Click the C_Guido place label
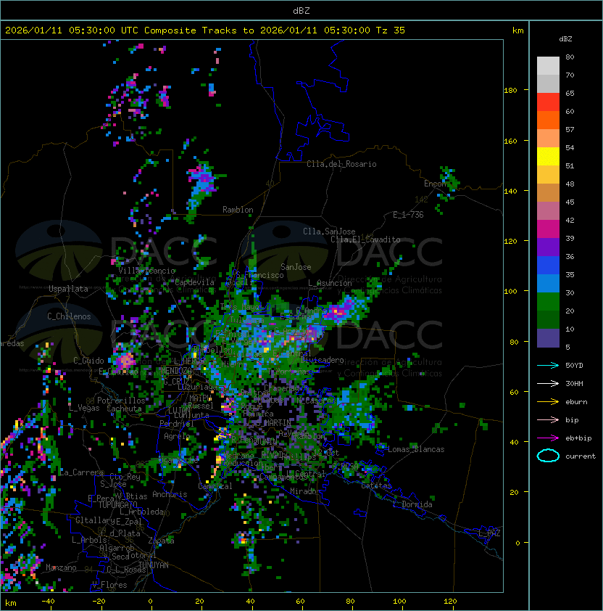Screen dimensions: 603x611 point(88,361)
